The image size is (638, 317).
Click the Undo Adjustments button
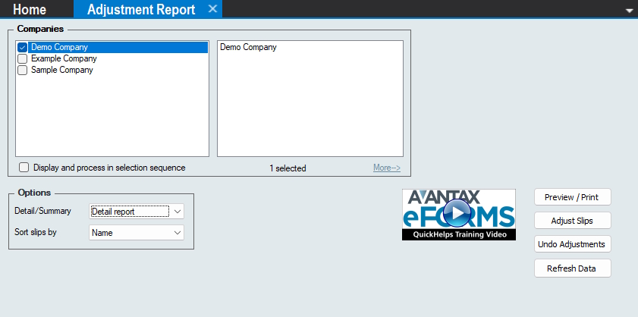point(572,244)
